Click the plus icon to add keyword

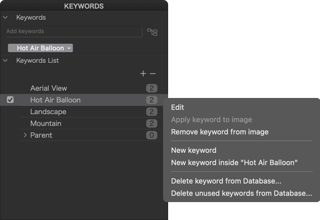[143, 73]
